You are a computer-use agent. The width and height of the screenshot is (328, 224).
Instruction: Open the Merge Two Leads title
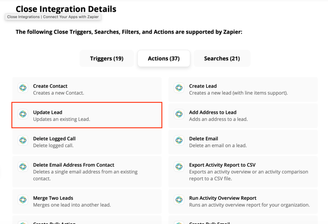(x=53, y=198)
